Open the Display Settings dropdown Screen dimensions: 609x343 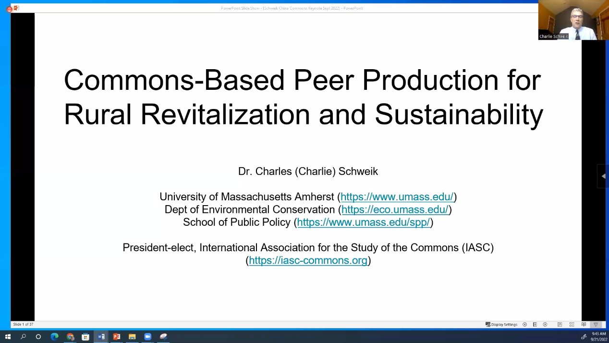pos(501,324)
